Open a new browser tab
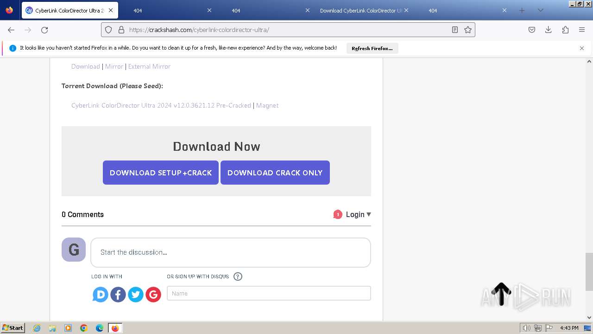 522,10
